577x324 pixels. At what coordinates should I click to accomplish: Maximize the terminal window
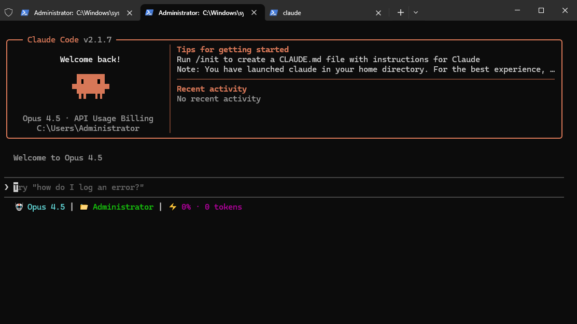coord(541,10)
